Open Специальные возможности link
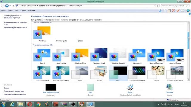191x107 pixels. (15, 95)
